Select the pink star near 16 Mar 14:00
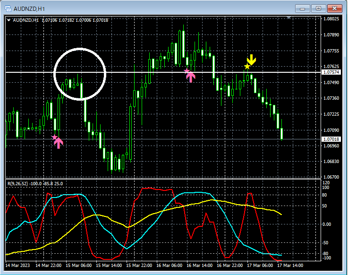Image resolution: width=348 pixels, height=275 pixels. pyautogui.click(x=187, y=71)
